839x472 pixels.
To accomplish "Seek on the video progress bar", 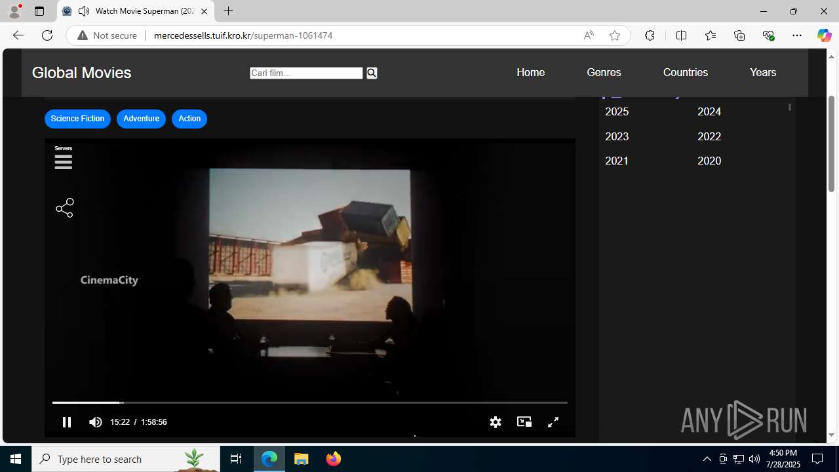I will (309, 403).
